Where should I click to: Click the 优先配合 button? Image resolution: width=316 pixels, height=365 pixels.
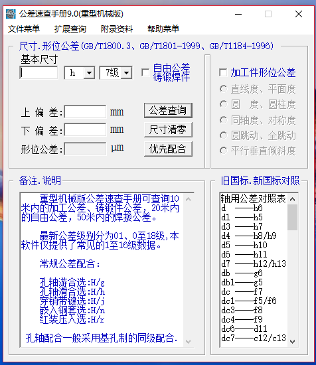click(168, 149)
